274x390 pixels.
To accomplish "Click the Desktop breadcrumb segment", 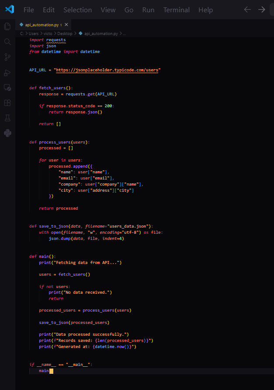I will (x=65, y=34).
